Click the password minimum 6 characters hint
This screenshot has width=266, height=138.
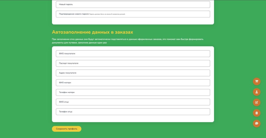click(107, 14)
